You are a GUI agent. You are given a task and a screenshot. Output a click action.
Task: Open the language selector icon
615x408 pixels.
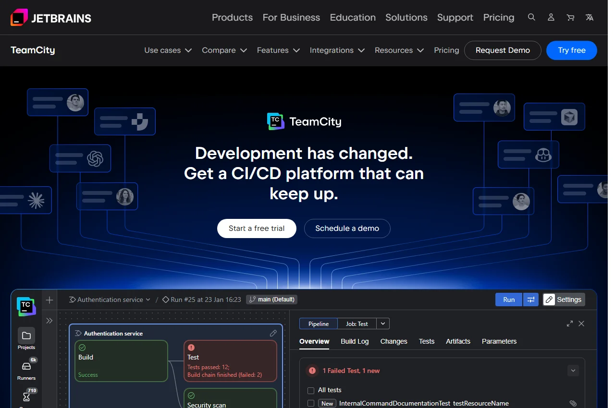pyautogui.click(x=590, y=17)
